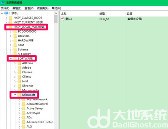Expand the Khronos key chevron
Viewport: 168px width, 129px height.
pyautogui.click(x=15, y=86)
